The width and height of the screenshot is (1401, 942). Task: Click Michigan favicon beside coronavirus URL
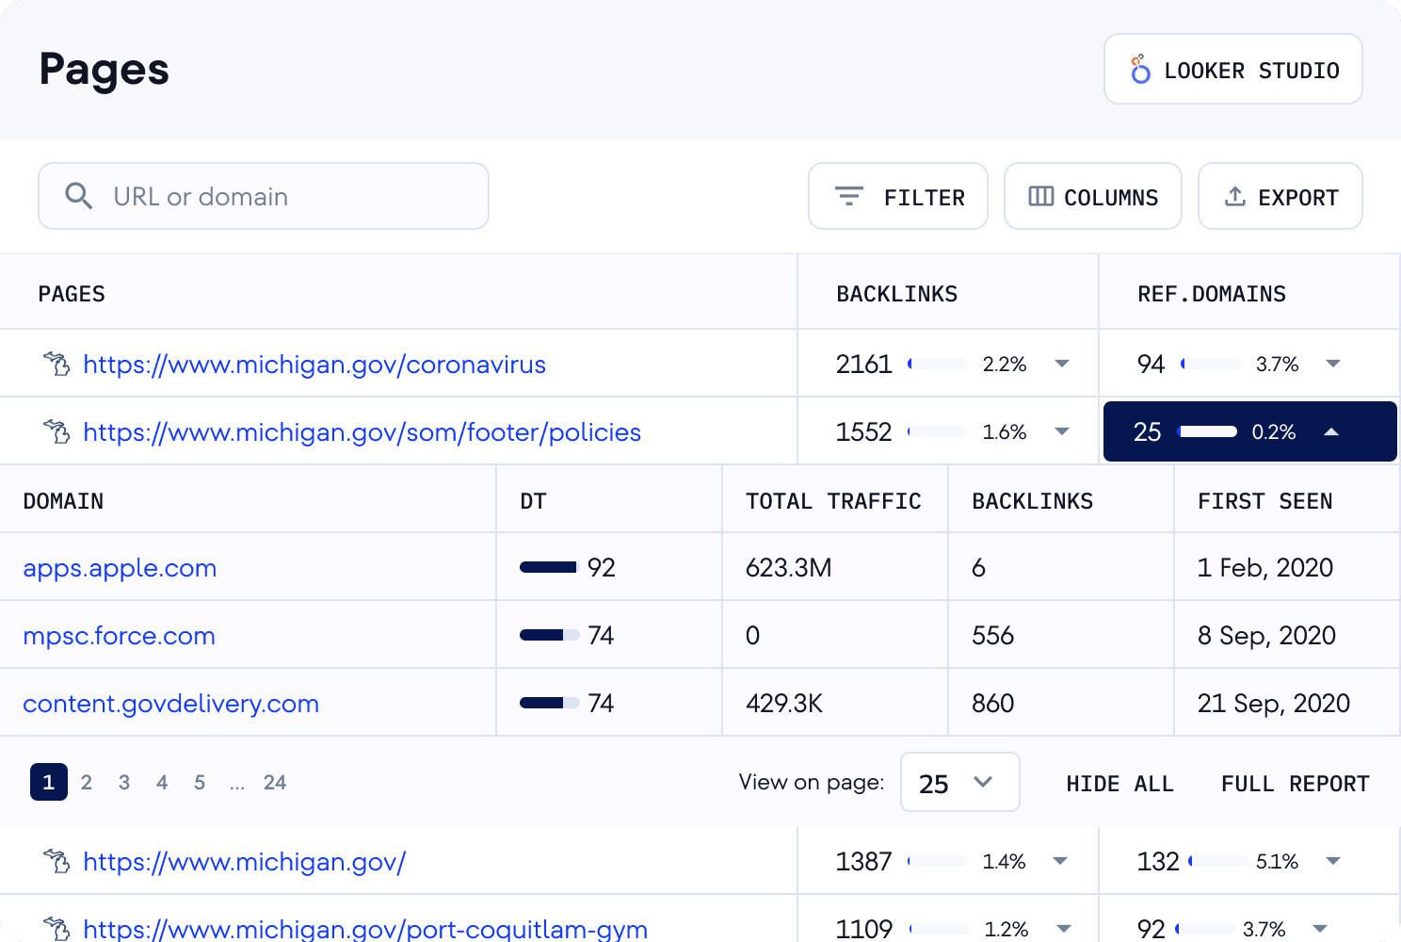pyautogui.click(x=57, y=364)
